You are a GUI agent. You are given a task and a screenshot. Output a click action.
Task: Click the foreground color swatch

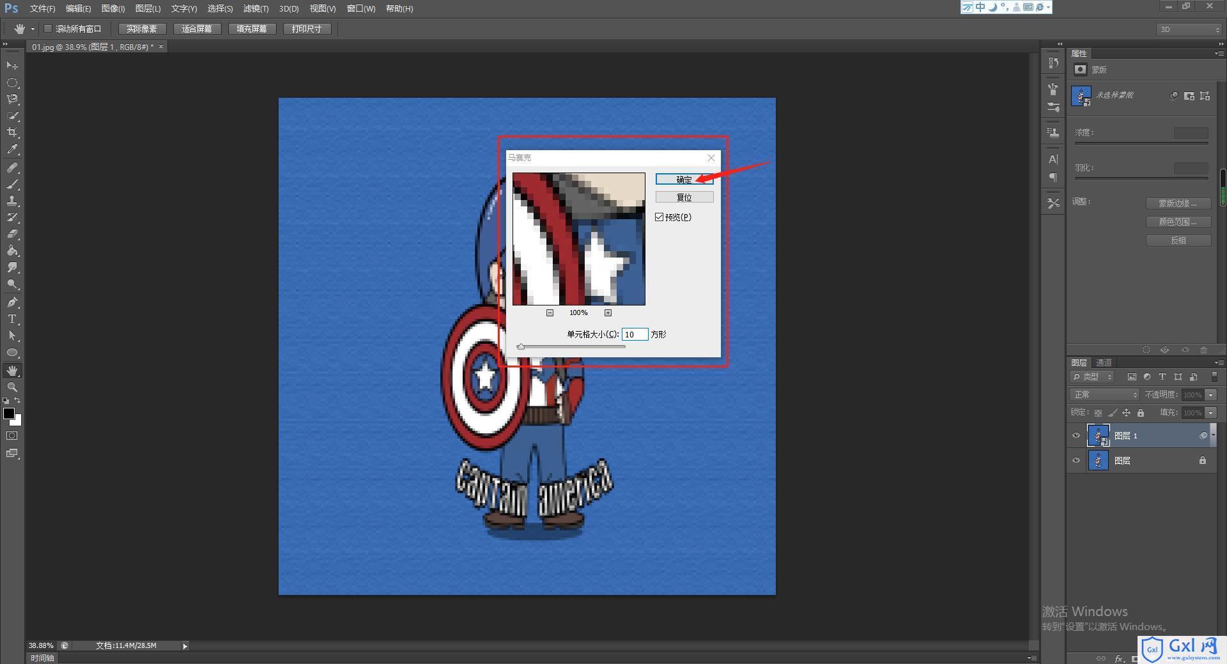click(9, 413)
